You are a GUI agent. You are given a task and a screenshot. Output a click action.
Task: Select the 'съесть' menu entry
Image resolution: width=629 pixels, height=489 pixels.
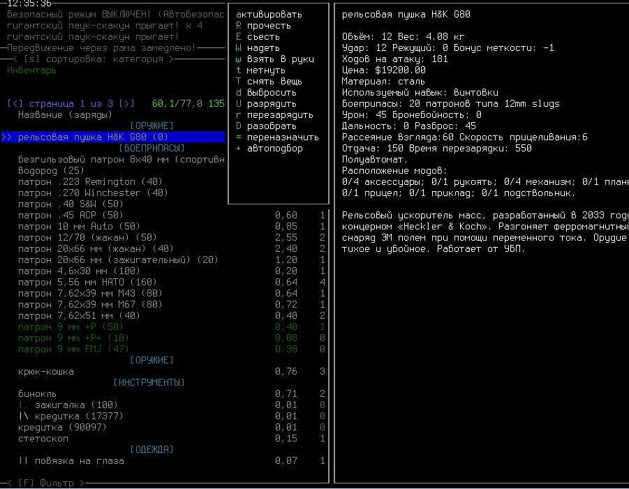click(x=258, y=37)
